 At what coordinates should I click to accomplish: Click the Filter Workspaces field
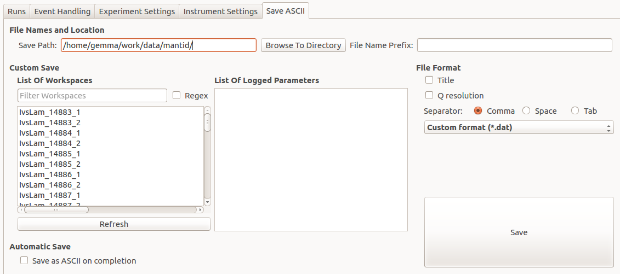click(x=92, y=96)
